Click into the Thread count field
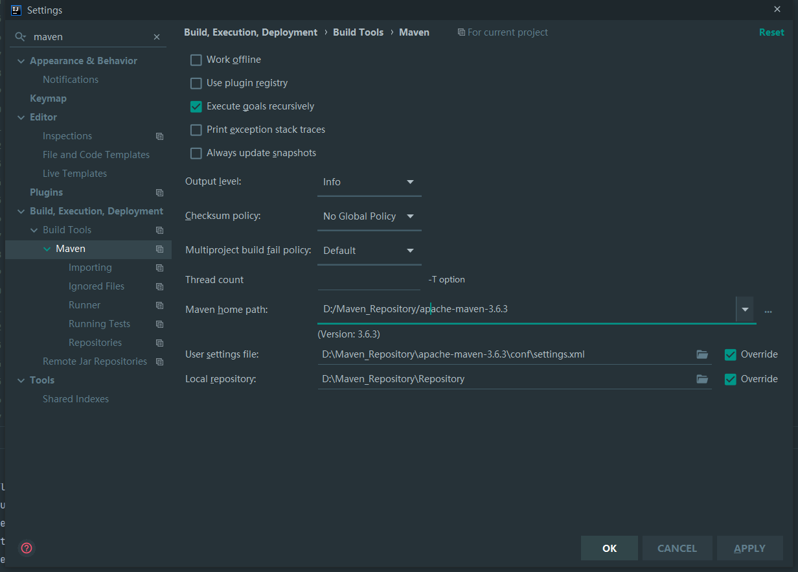 [369, 280]
